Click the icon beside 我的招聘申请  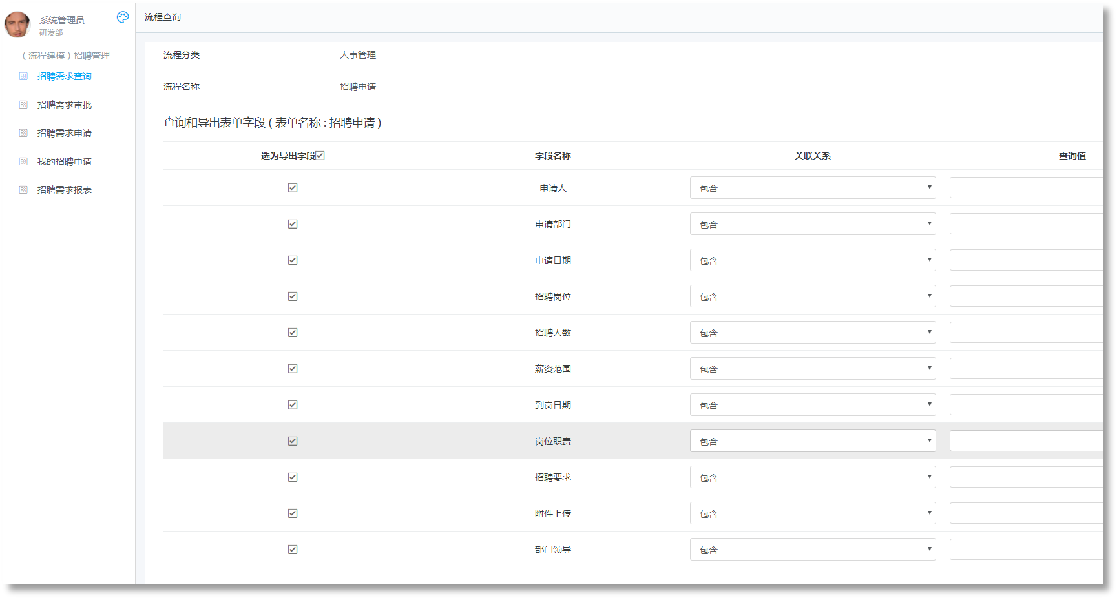(x=23, y=161)
